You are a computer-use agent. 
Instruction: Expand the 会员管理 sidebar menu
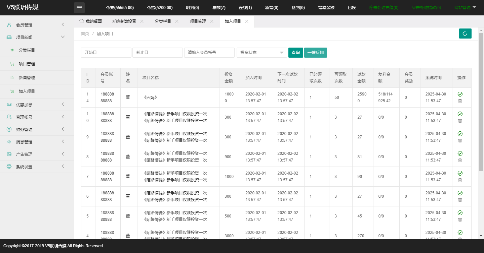coord(37,25)
